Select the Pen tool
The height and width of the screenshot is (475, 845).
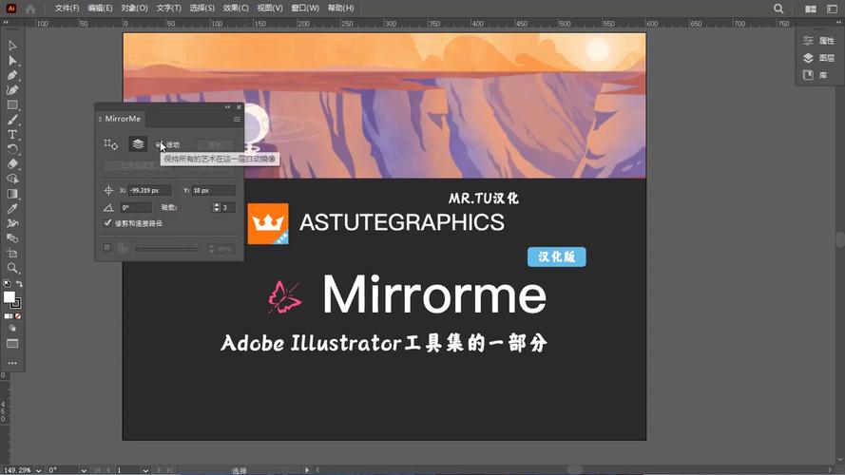point(12,75)
